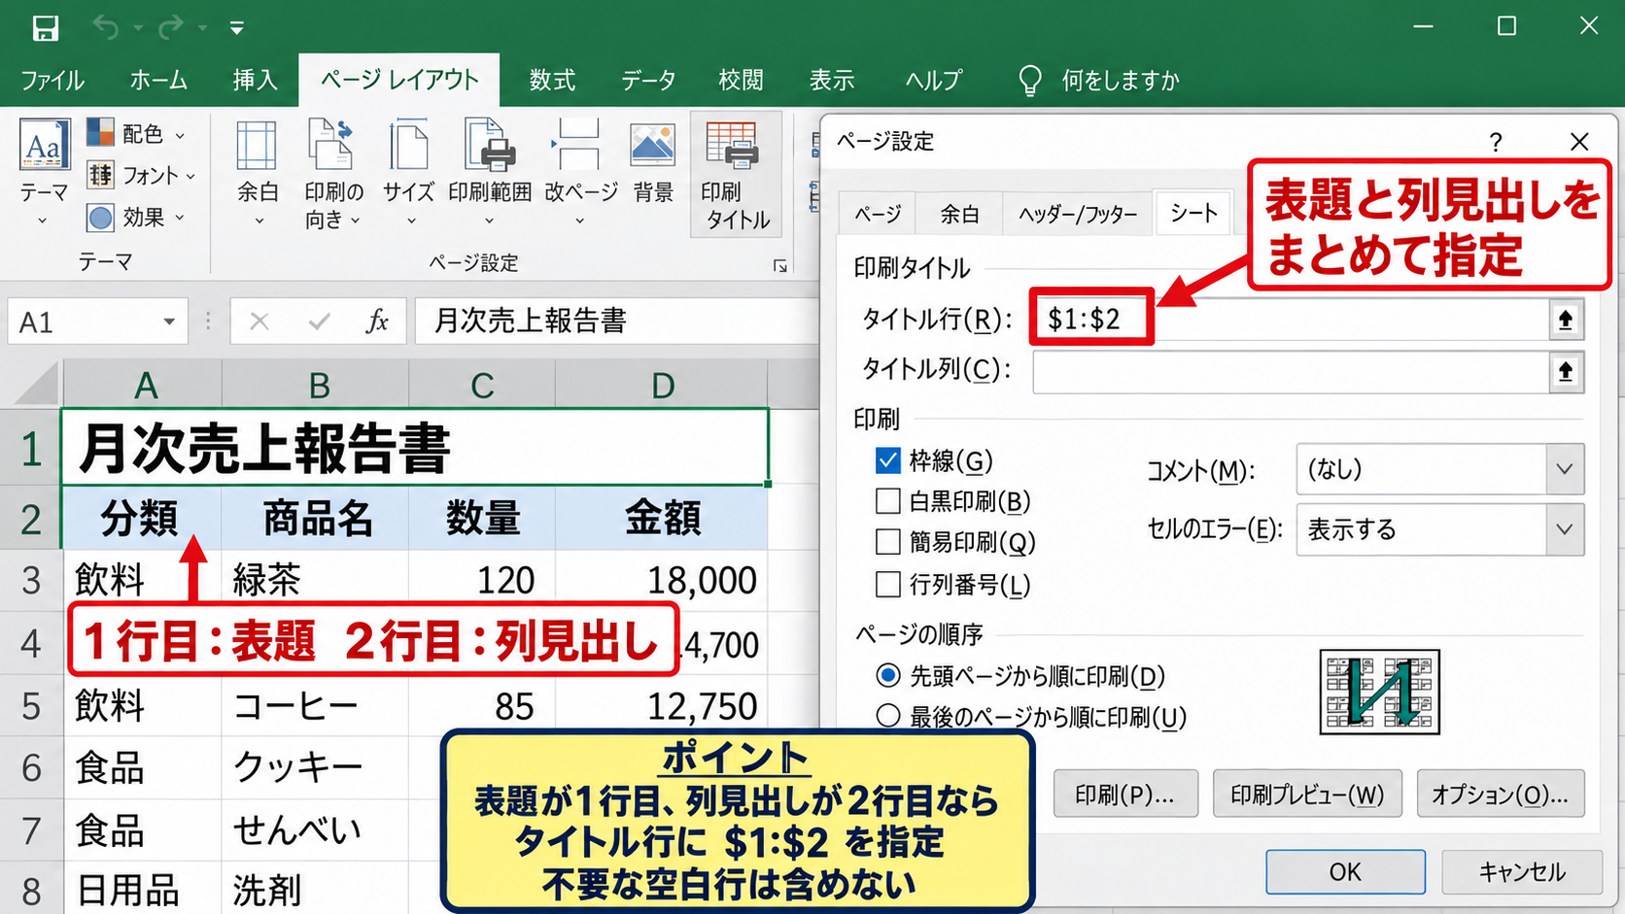Select column C header
Image resolution: width=1625 pixels, height=914 pixels.
(482, 386)
